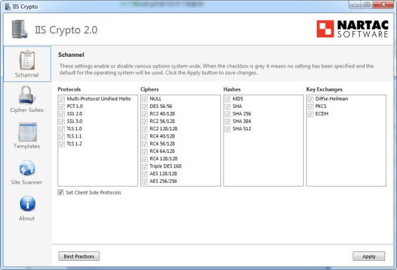Screen dimensions: 397x270
Task: Toggle the RC2 128/128 cipher checkbox
Action: [144, 129]
